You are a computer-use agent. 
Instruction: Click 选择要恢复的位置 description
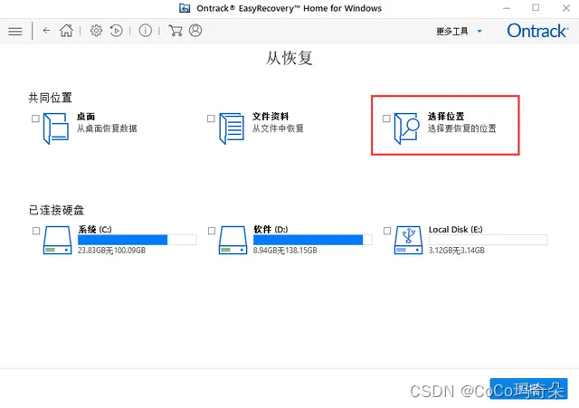pyautogui.click(x=462, y=128)
